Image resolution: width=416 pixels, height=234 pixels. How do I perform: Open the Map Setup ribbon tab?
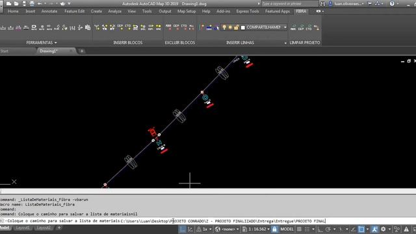(187, 12)
